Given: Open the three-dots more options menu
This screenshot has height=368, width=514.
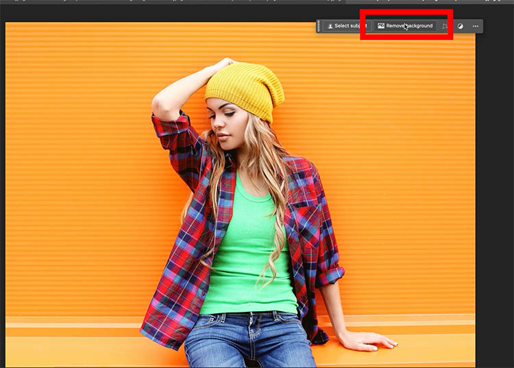Looking at the screenshot, I should [x=476, y=26].
